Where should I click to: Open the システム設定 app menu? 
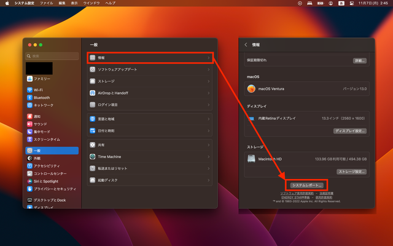click(25, 3)
